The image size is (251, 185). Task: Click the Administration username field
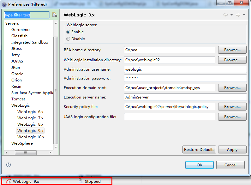click(185, 69)
